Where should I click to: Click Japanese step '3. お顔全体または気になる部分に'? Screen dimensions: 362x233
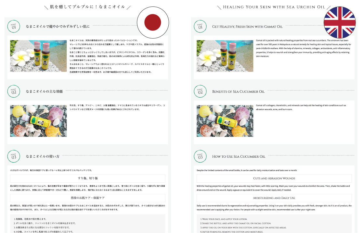coord(42,227)
